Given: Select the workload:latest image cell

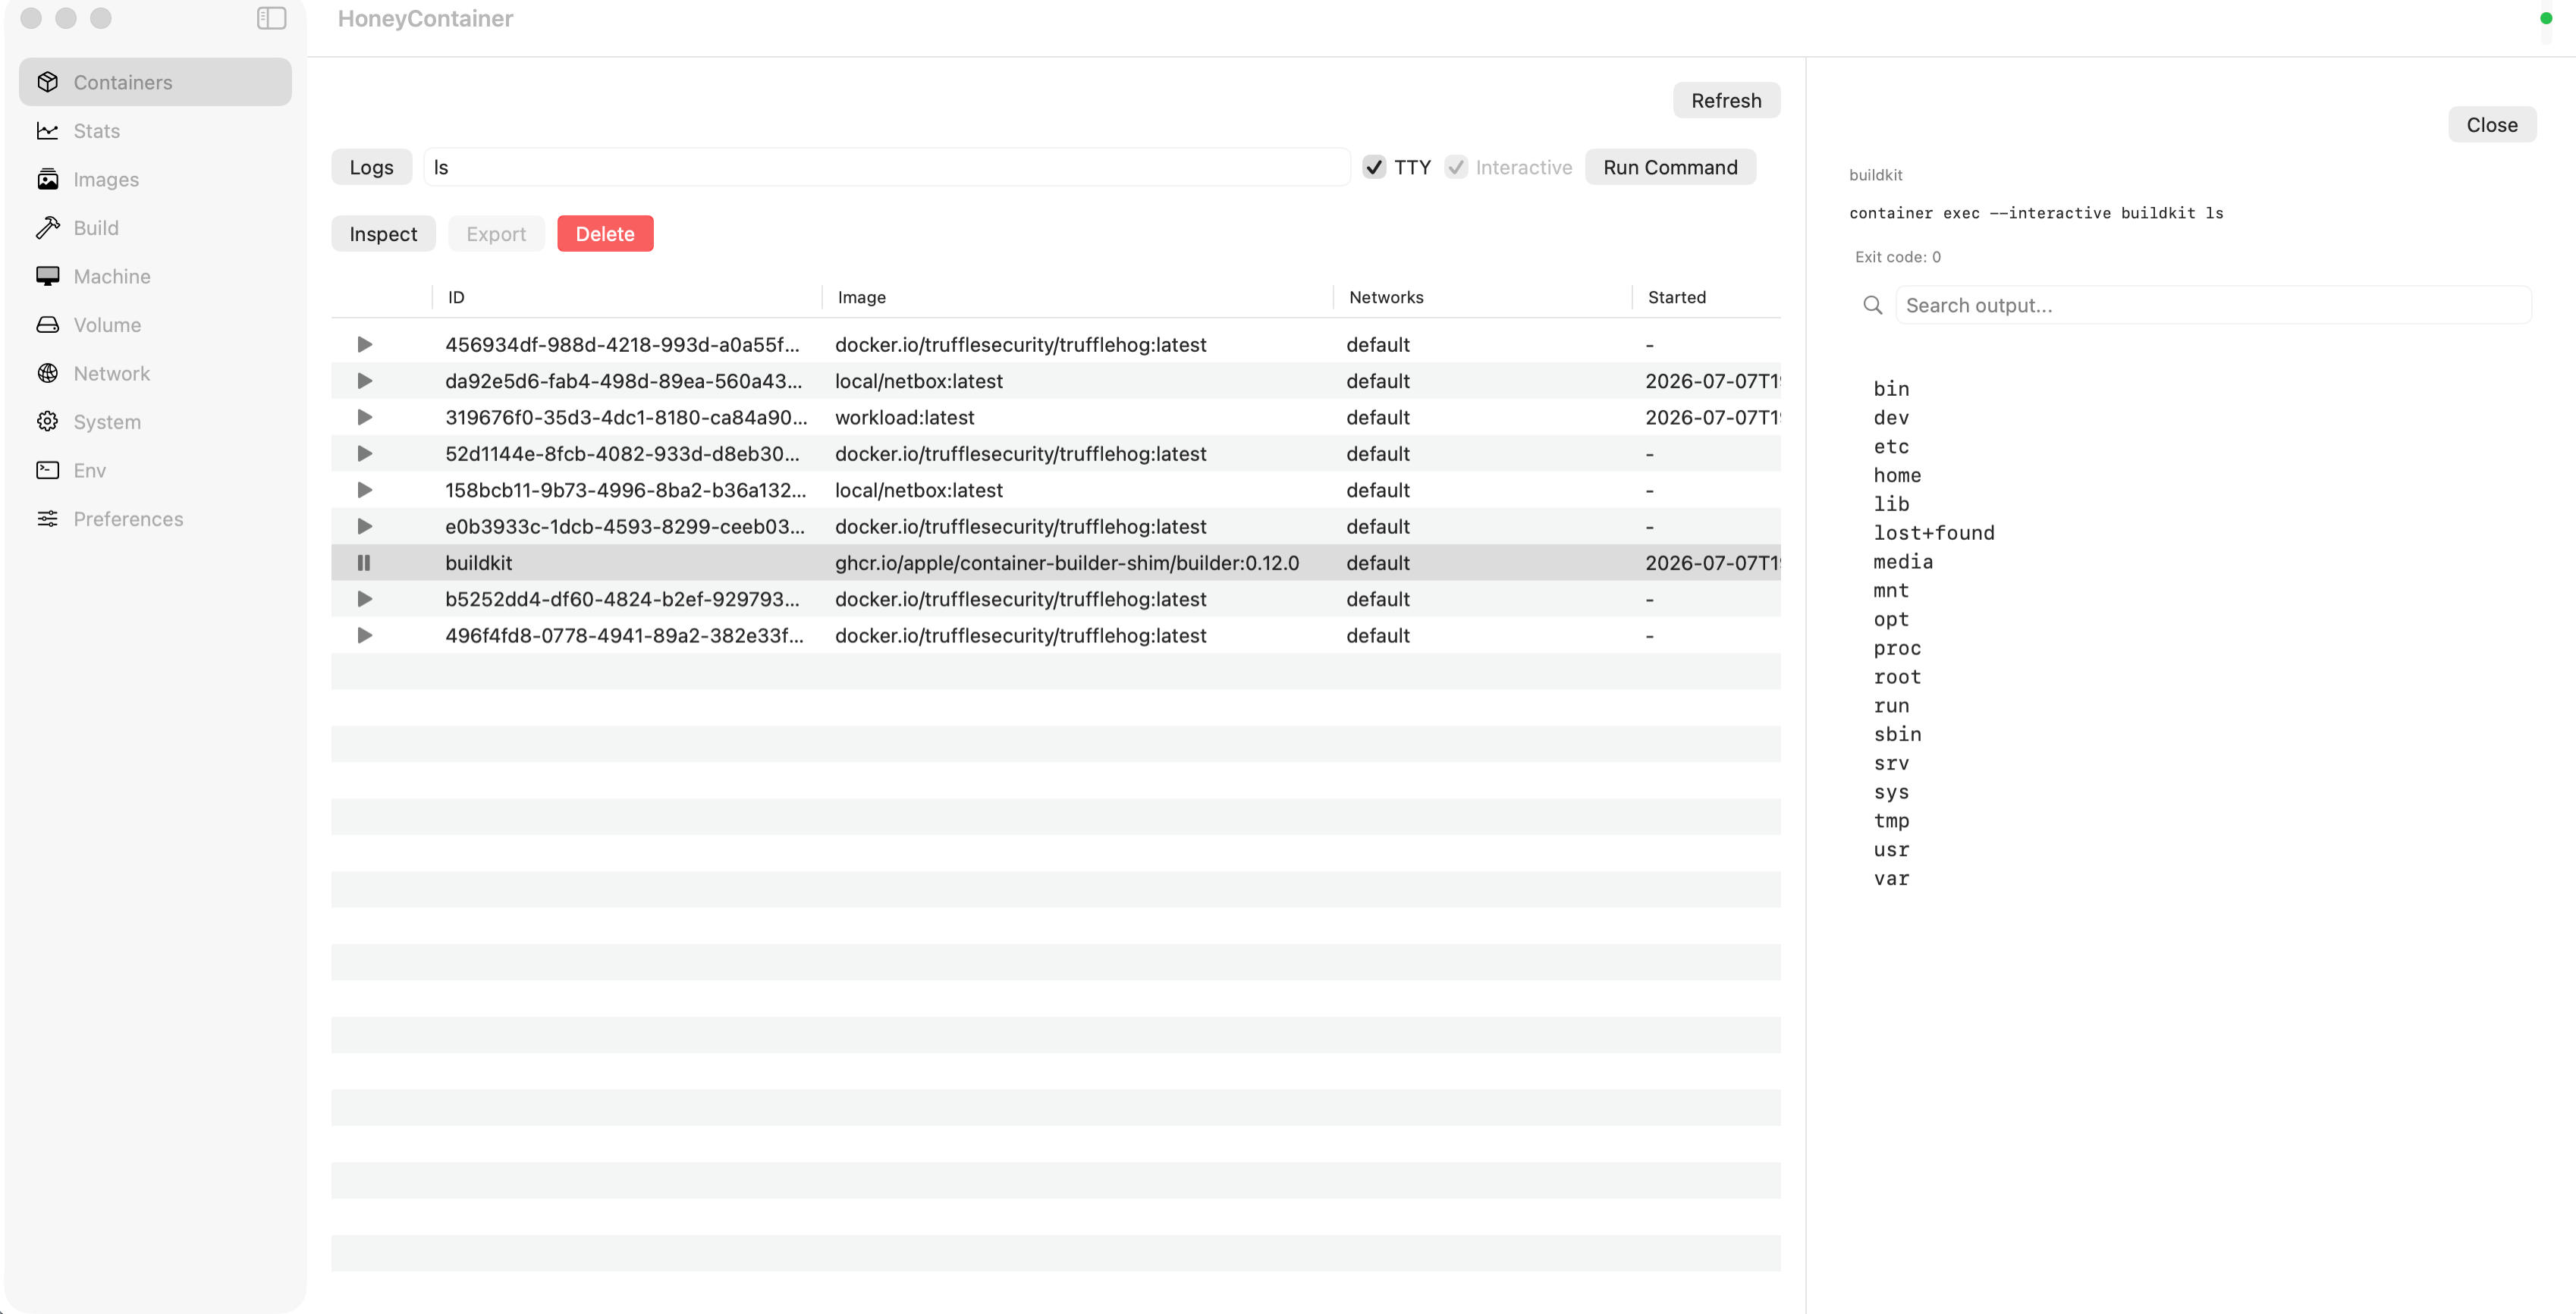Looking at the screenshot, I should coord(904,417).
